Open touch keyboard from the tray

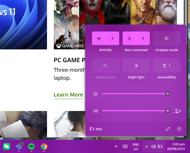[x=125, y=146]
